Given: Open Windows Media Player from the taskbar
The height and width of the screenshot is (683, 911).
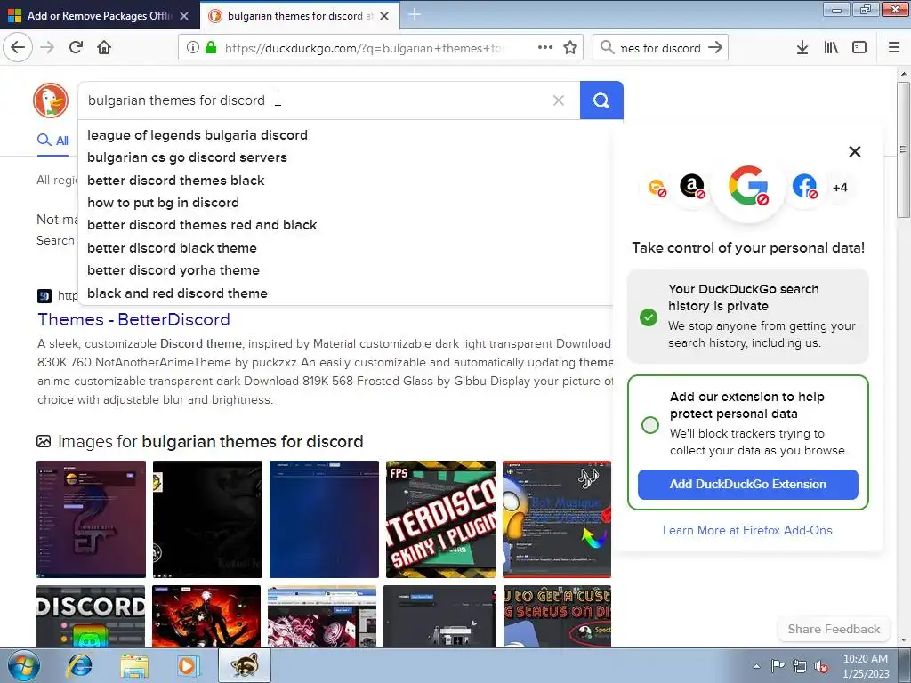Looking at the screenshot, I should pyautogui.click(x=188, y=665).
